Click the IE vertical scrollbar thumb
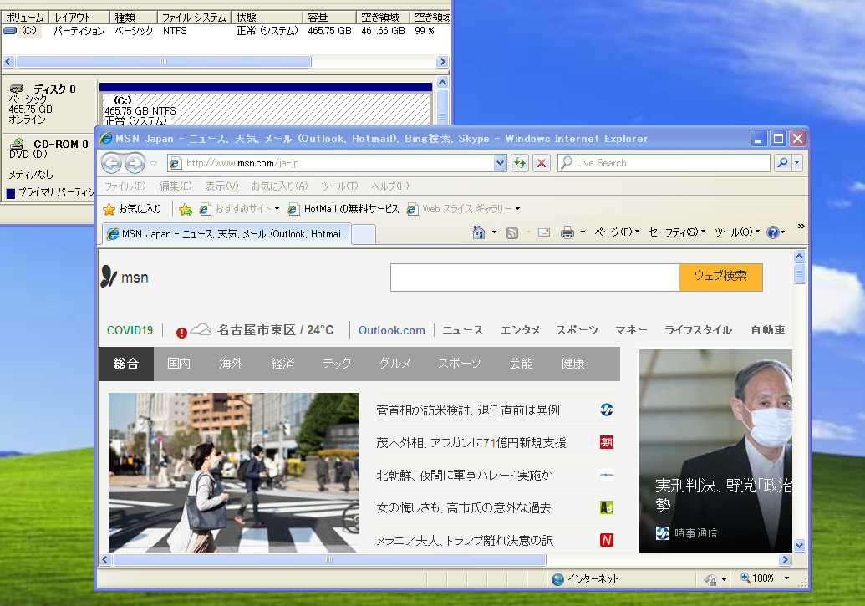 (799, 274)
